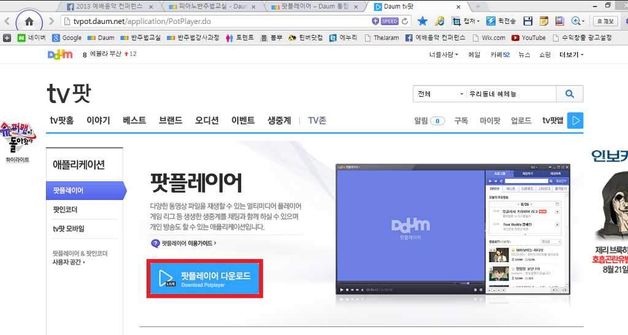Open the Facebook 예배음악 컨퍼런스 bookmark
628x335 pixels.
pos(435,37)
